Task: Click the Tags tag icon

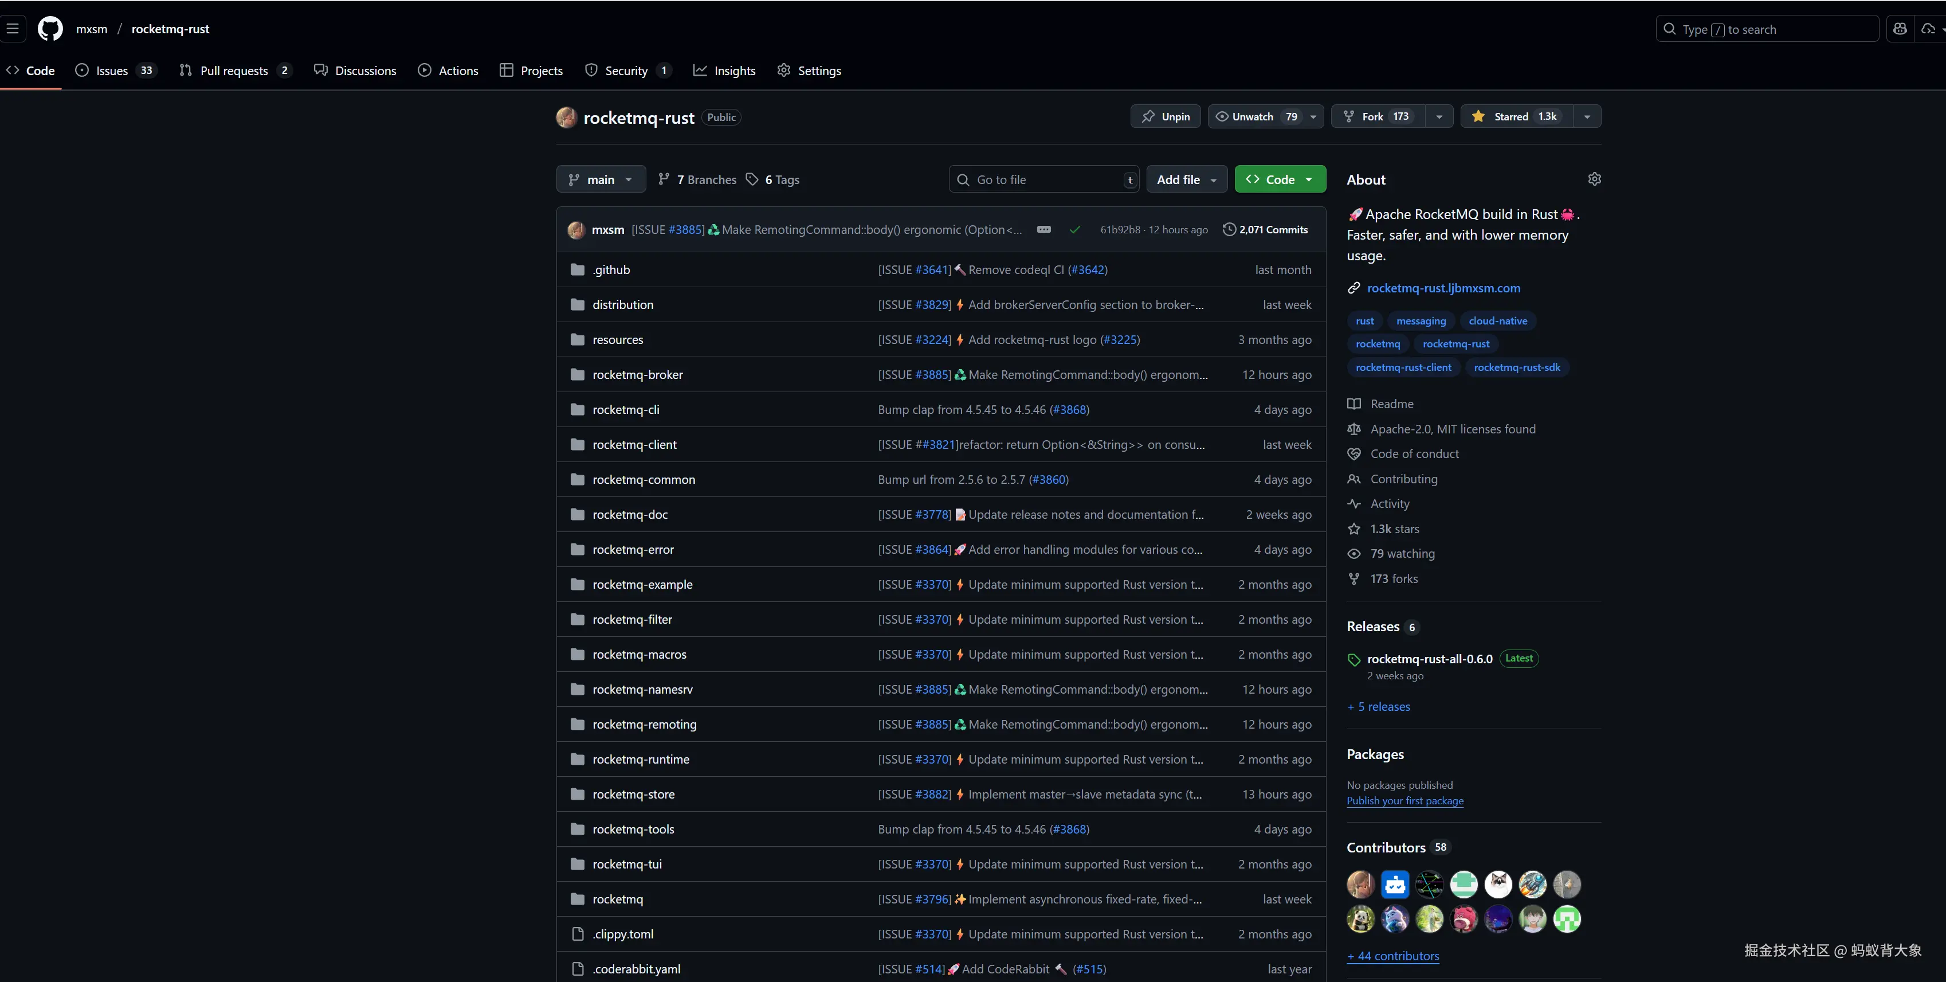Action: 752,179
